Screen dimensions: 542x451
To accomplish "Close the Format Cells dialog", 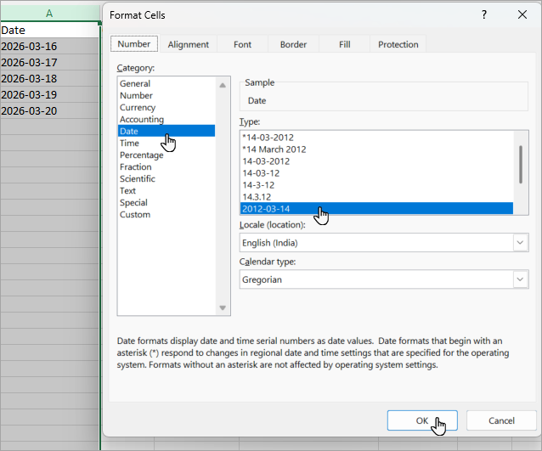I will tap(522, 14).
